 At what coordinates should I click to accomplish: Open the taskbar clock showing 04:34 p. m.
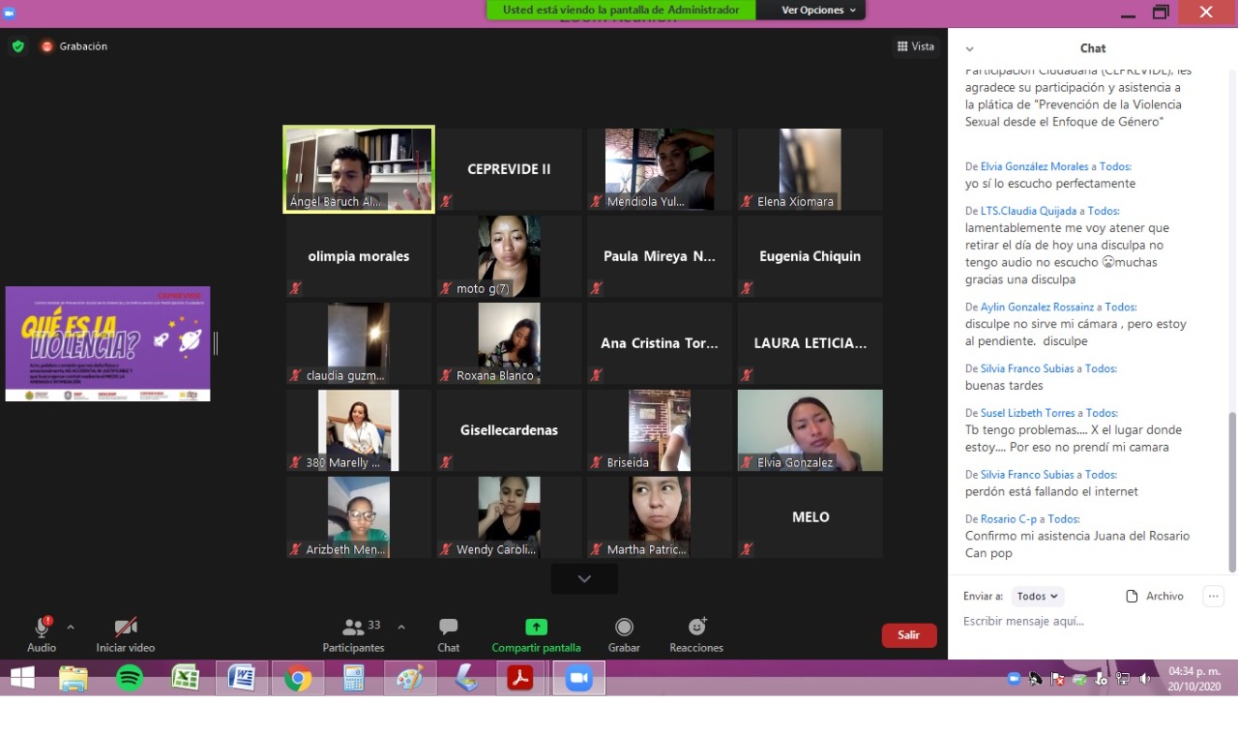[x=1194, y=678]
